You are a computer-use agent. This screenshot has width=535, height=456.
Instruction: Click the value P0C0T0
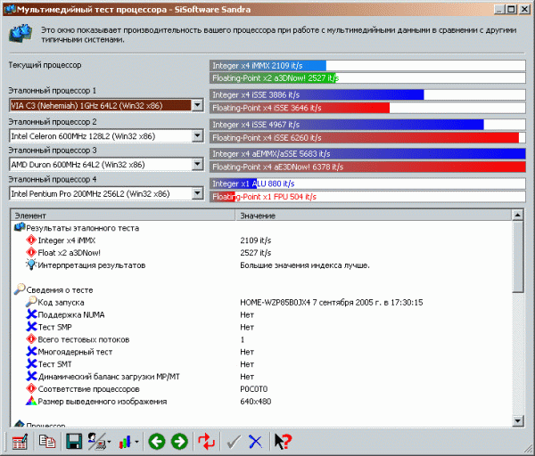coord(254,389)
